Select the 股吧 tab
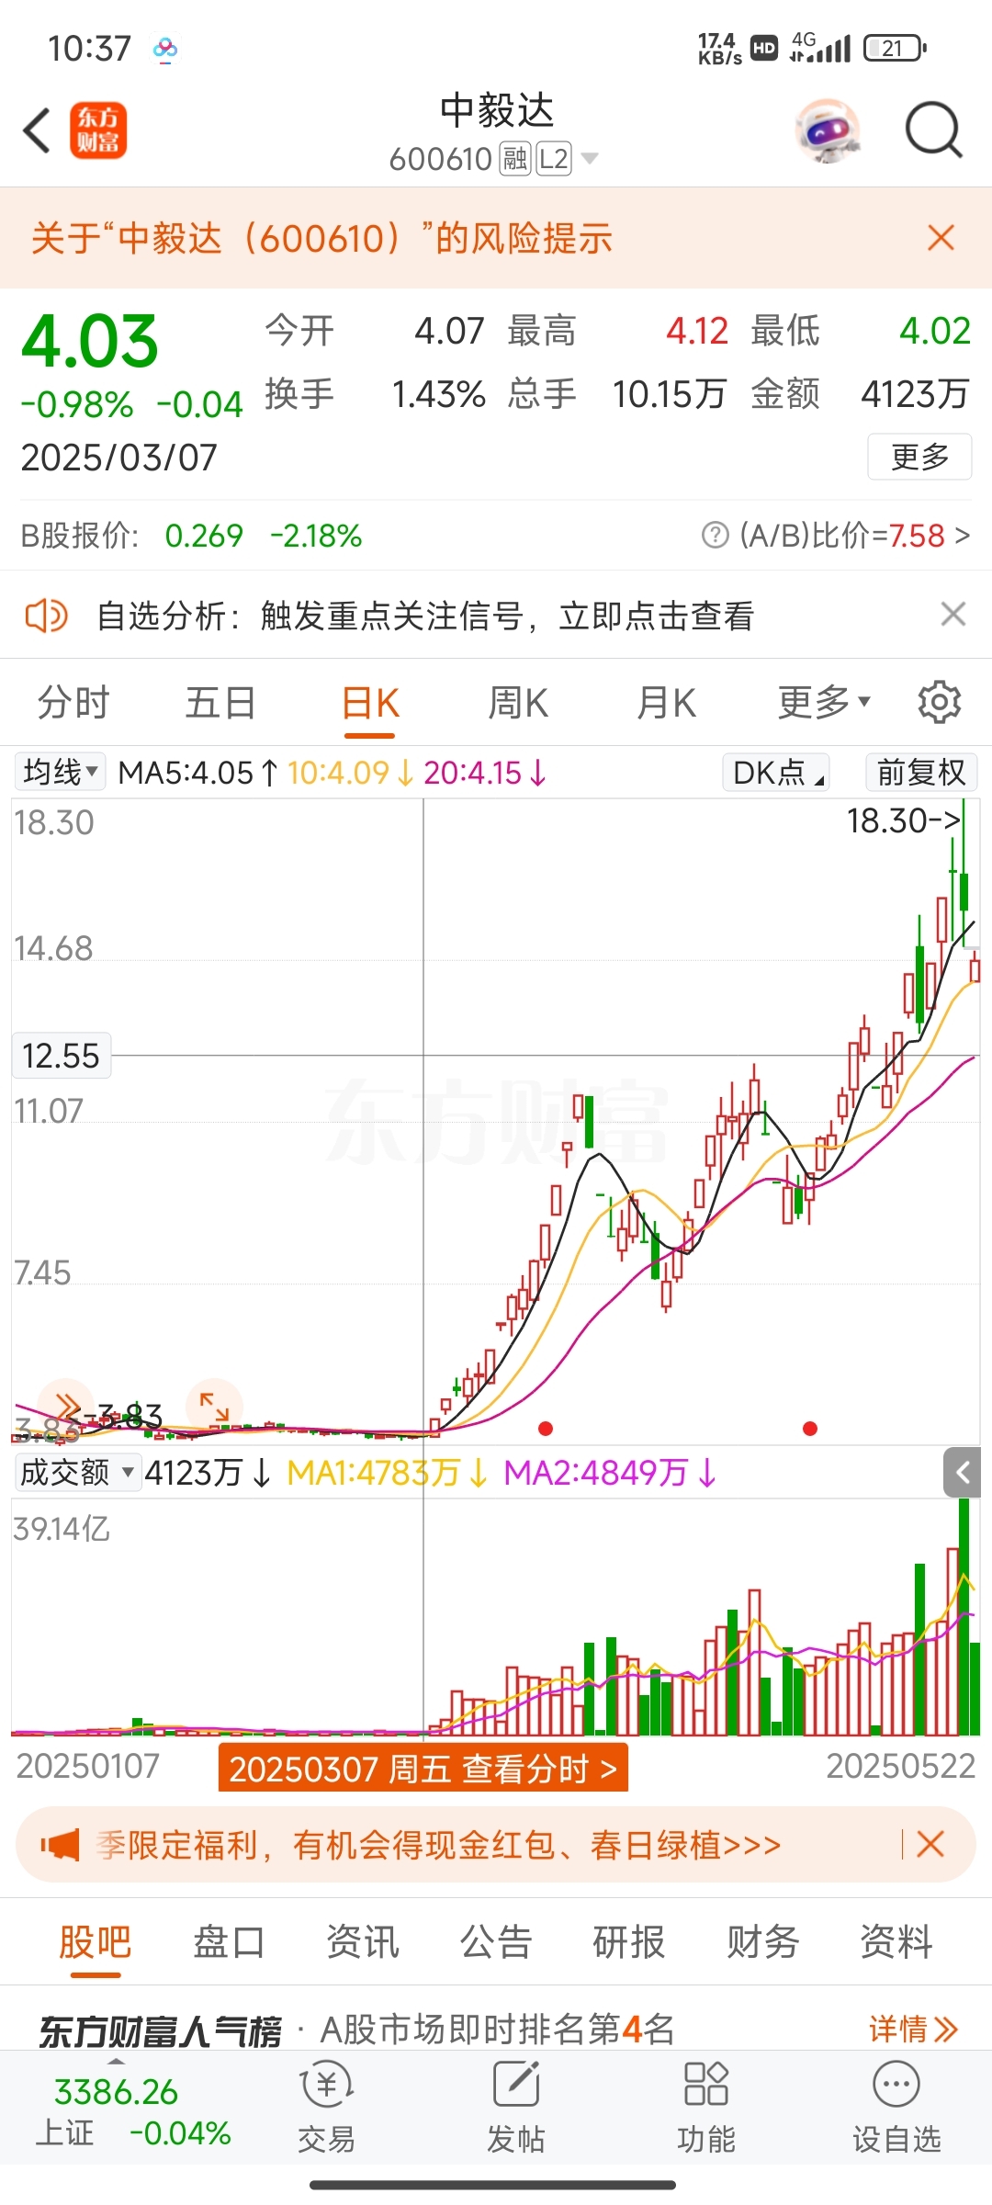Screen dimensions: 992x2205 click(96, 1942)
